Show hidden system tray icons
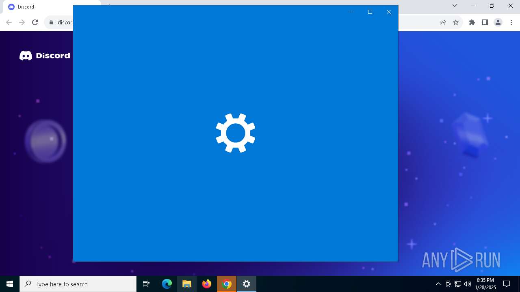This screenshot has height=292, width=520. (x=438, y=284)
